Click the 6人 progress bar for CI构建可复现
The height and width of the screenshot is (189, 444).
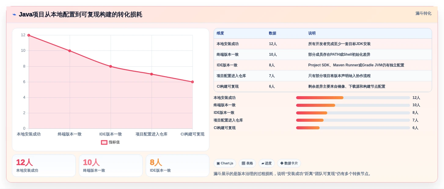[x=353, y=128]
